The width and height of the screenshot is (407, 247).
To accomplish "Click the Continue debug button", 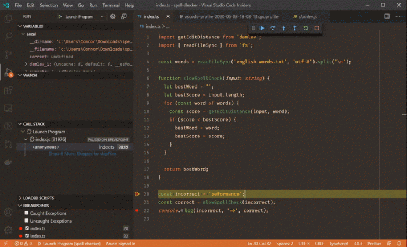I will (x=262, y=28).
